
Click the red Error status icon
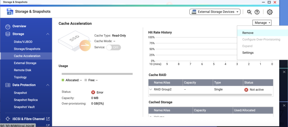[93, 92]
